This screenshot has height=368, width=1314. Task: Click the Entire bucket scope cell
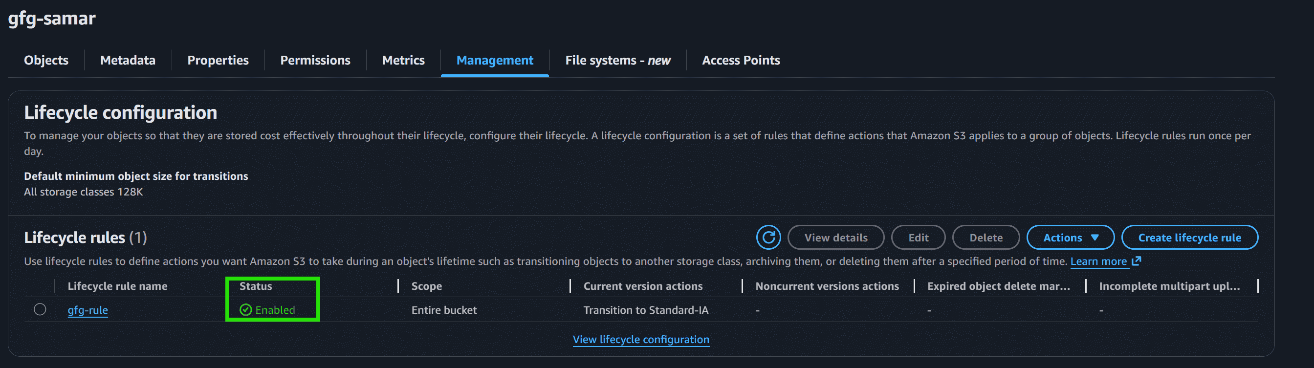444,310
